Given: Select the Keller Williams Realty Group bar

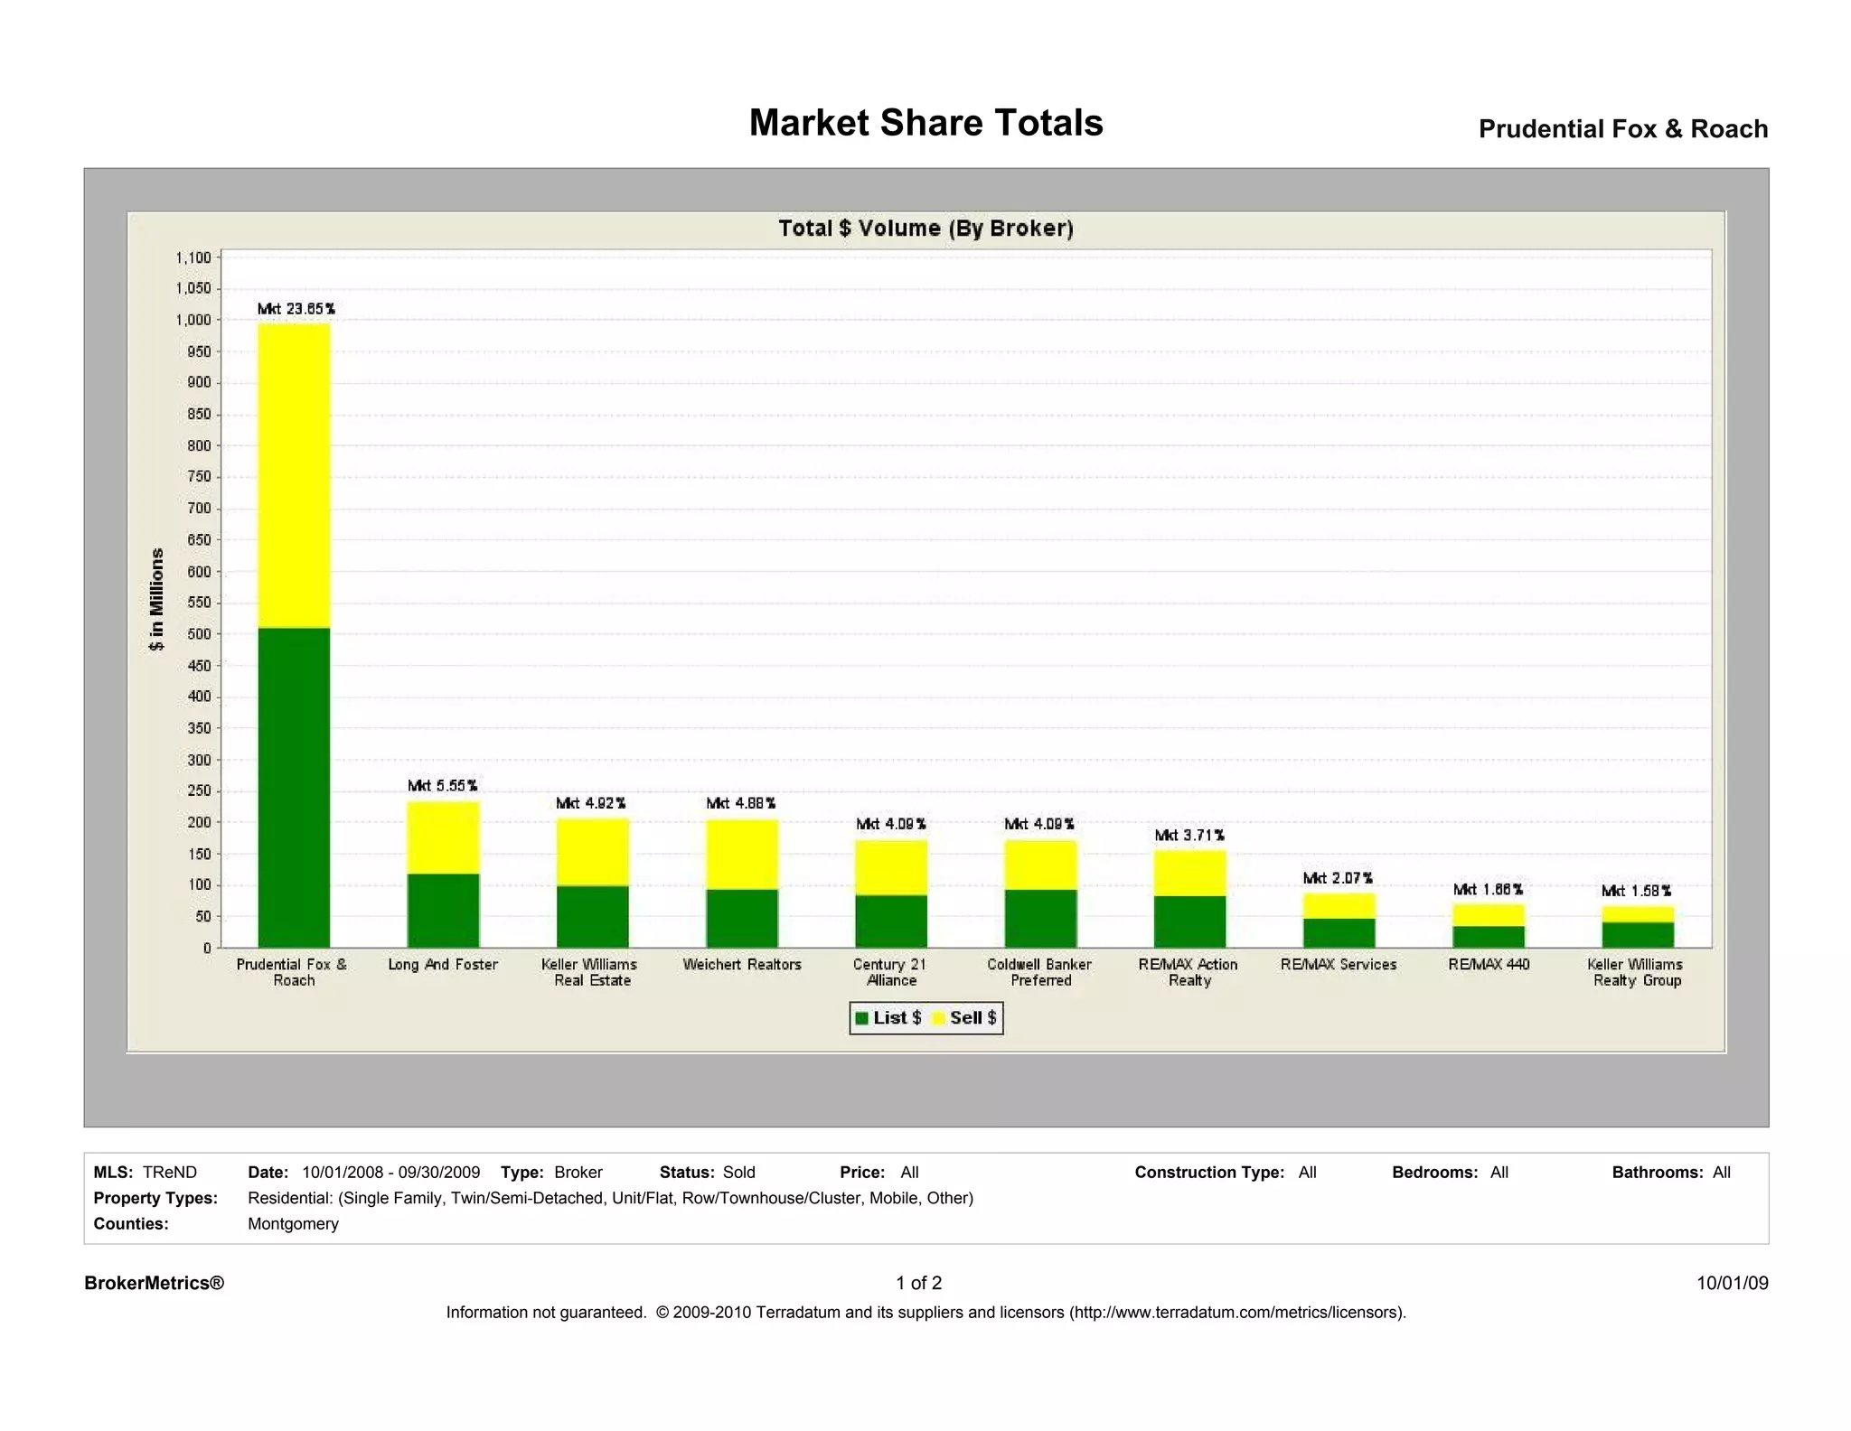Looking at the screenshot, I should (1637, 928).
